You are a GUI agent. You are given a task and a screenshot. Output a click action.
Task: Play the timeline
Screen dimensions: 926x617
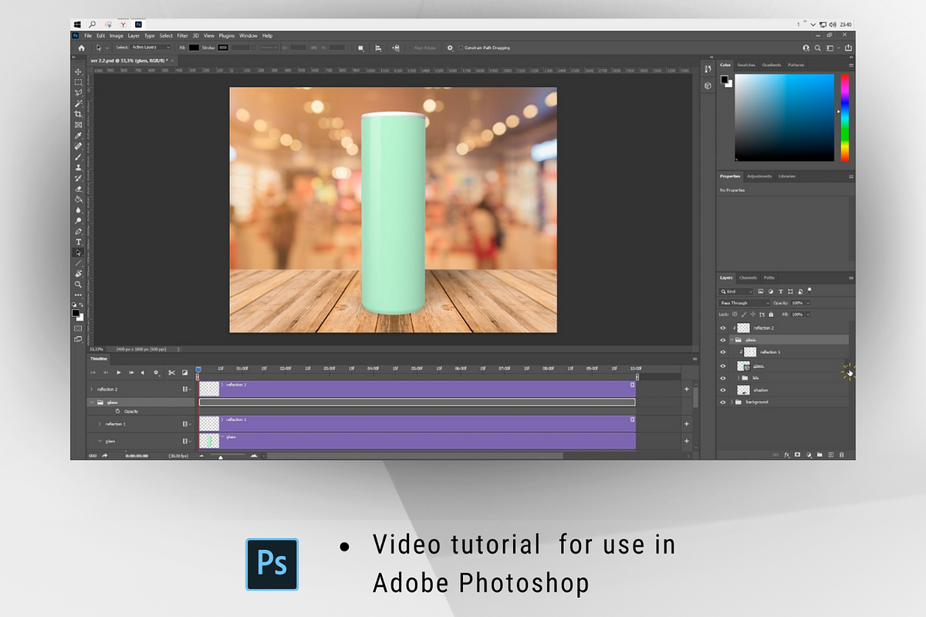click(x=118, y=373)
